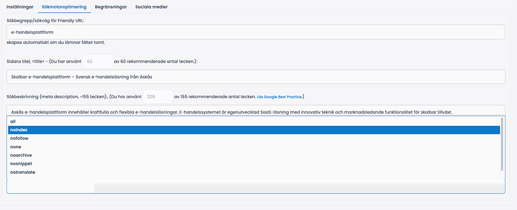Choose the highlighted noindex option
The height and width of the screenshot is (210, 517).
pyautogui.click(x=254, y=130)
